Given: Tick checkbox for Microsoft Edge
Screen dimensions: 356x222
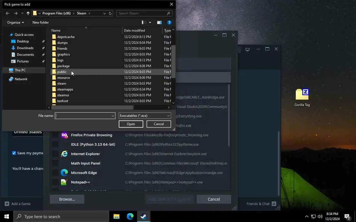Looking at the screenshot, I should pos(55,173).
